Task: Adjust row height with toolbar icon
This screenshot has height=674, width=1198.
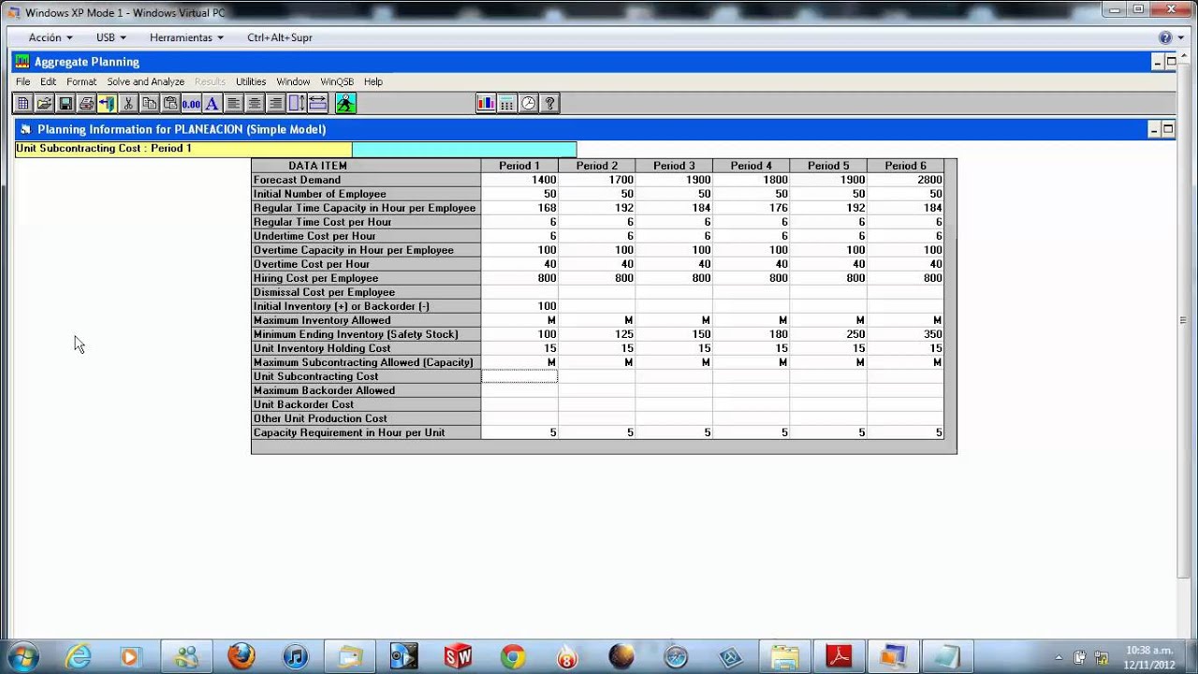Action: point(297,103)
